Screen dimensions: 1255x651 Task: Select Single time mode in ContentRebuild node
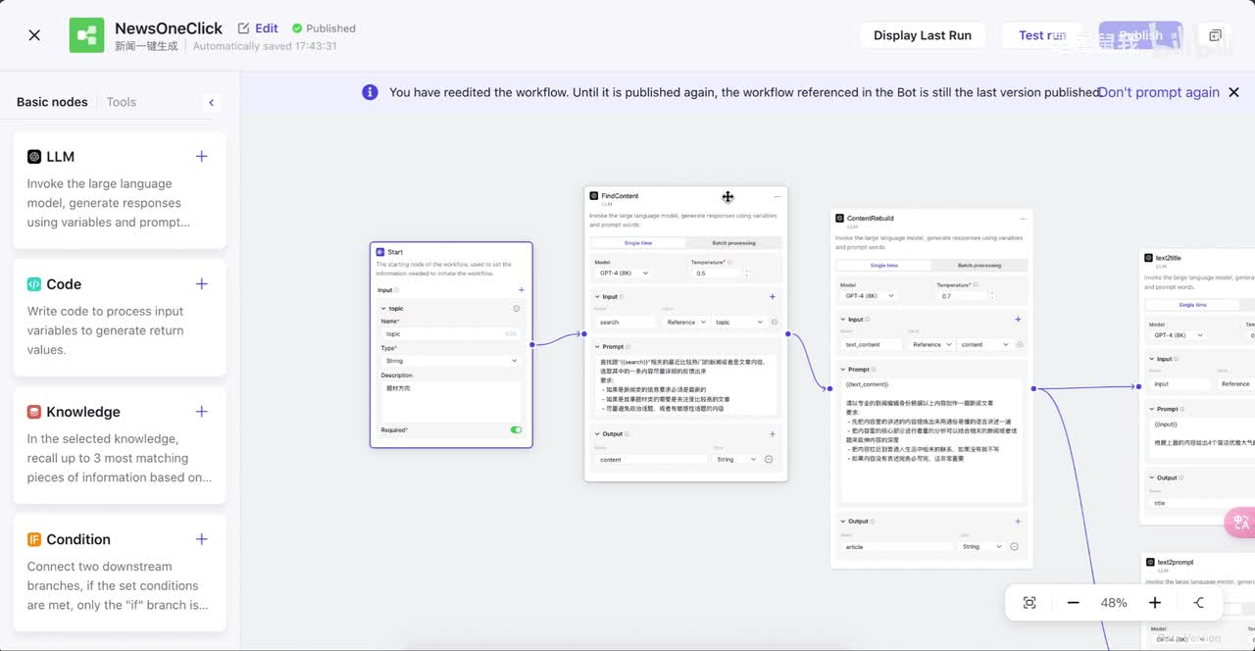tap(882, 265)
